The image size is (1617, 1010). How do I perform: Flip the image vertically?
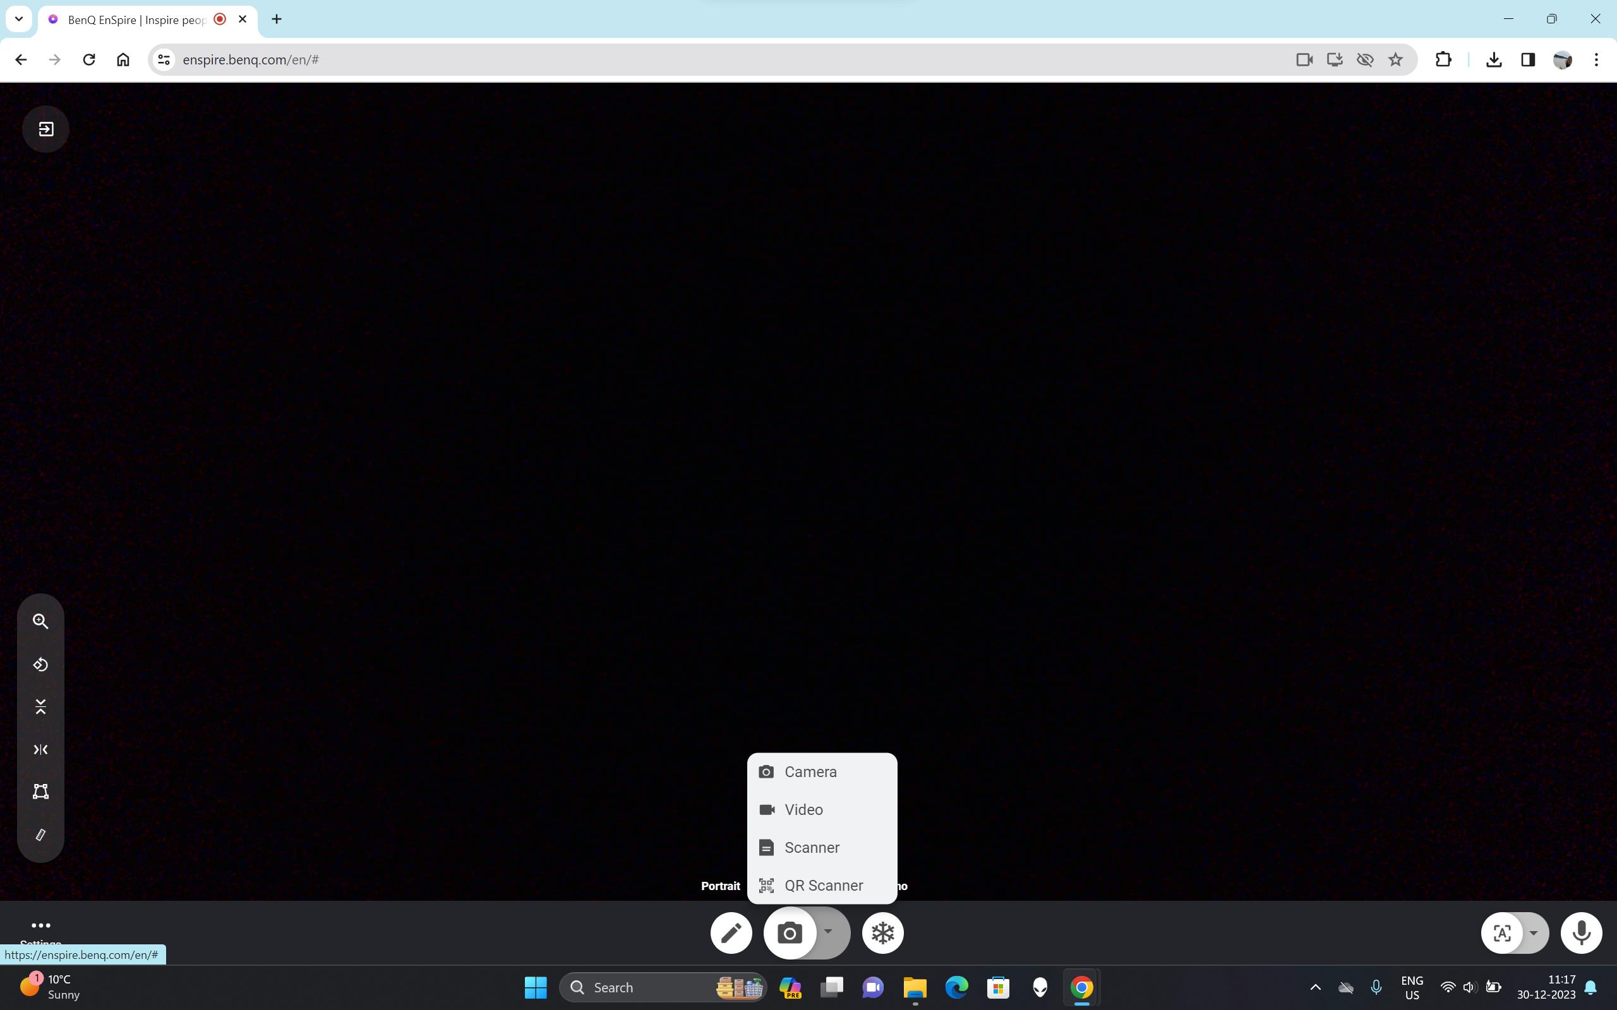(41, 707)
